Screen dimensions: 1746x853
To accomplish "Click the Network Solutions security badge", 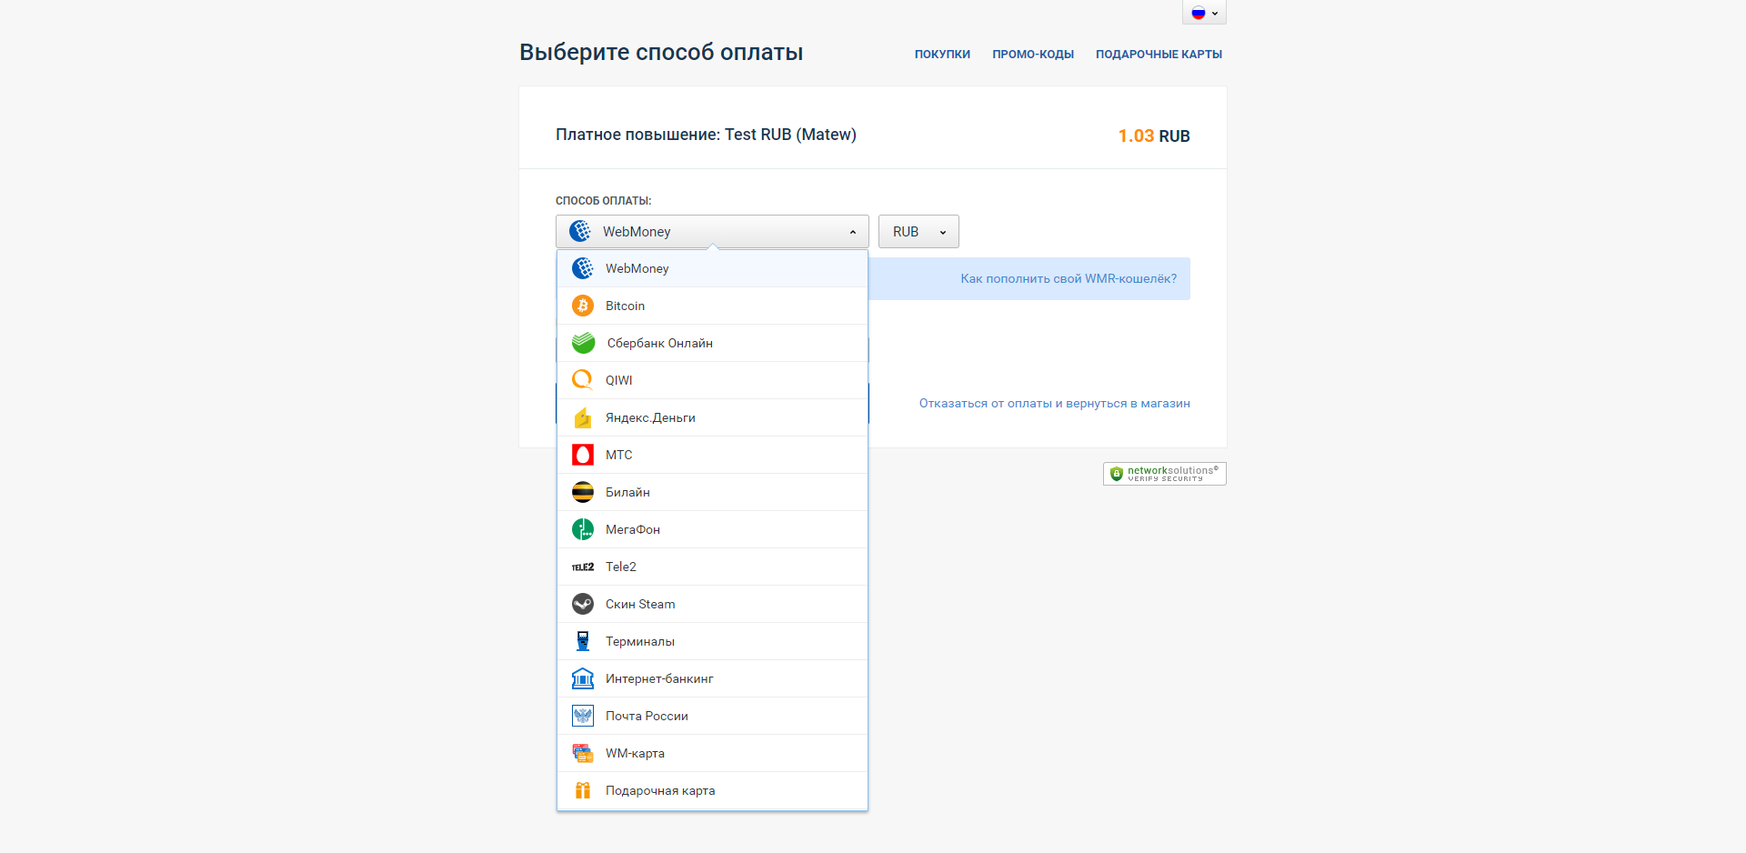I will tap(1165, 474).
